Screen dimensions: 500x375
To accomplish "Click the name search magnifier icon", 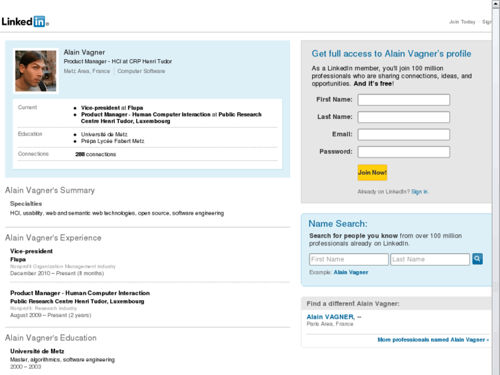I will click(477, 259).
